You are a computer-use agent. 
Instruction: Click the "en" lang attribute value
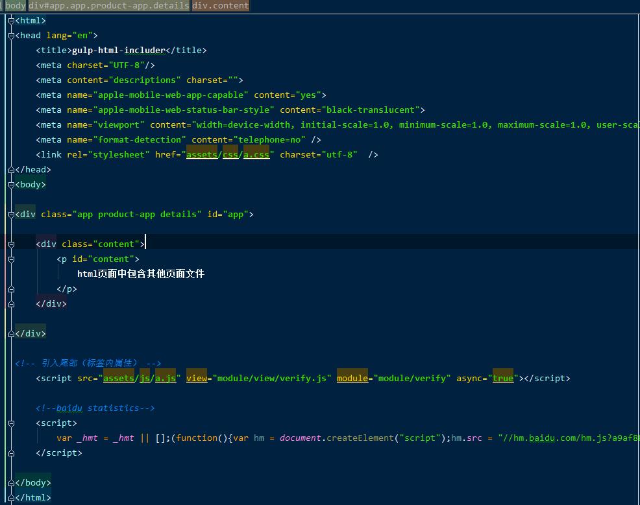82,36
